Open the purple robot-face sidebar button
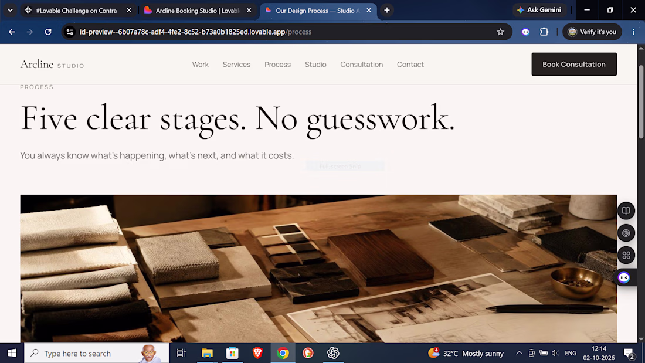 (x=624, y=277)
